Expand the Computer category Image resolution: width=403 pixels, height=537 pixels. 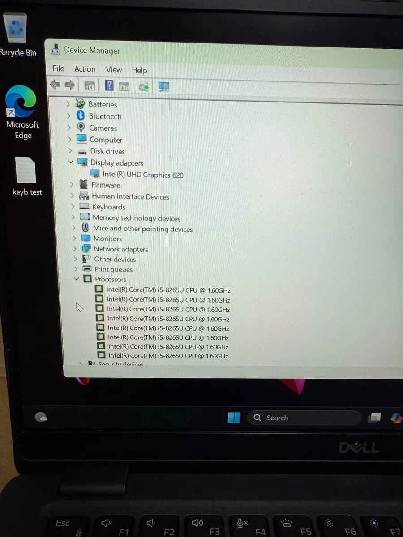(69, 139)
